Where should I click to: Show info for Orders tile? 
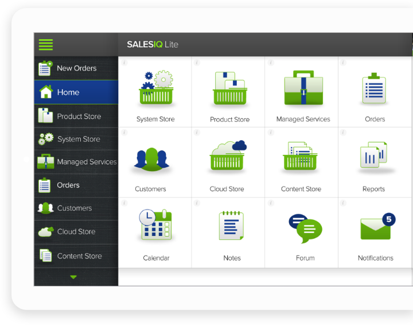(x=343, y=63)
